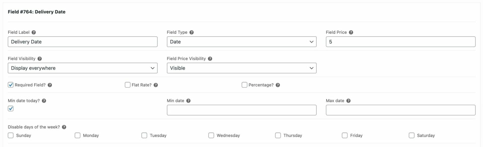Click the Field Label text box

coord(83,42)
